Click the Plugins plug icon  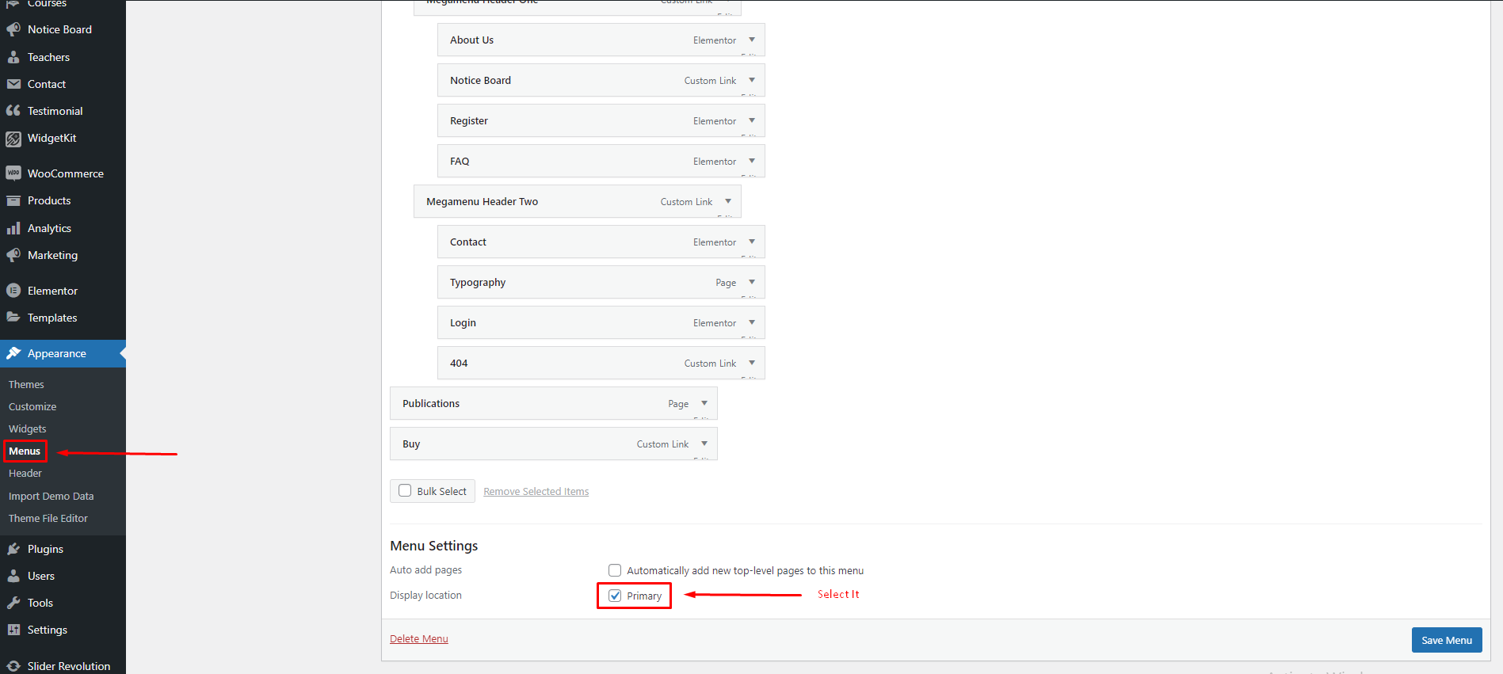click(13, 549)
